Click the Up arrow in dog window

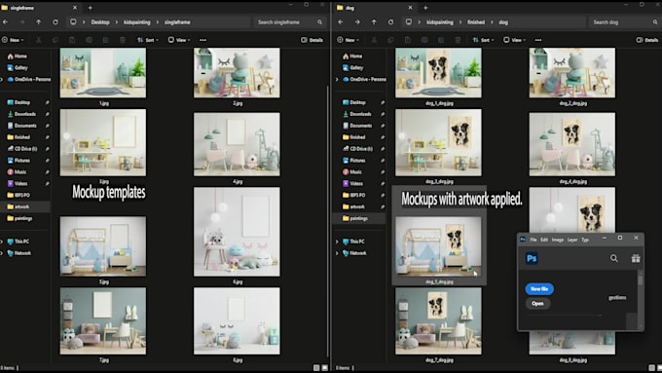click(374, 22)
